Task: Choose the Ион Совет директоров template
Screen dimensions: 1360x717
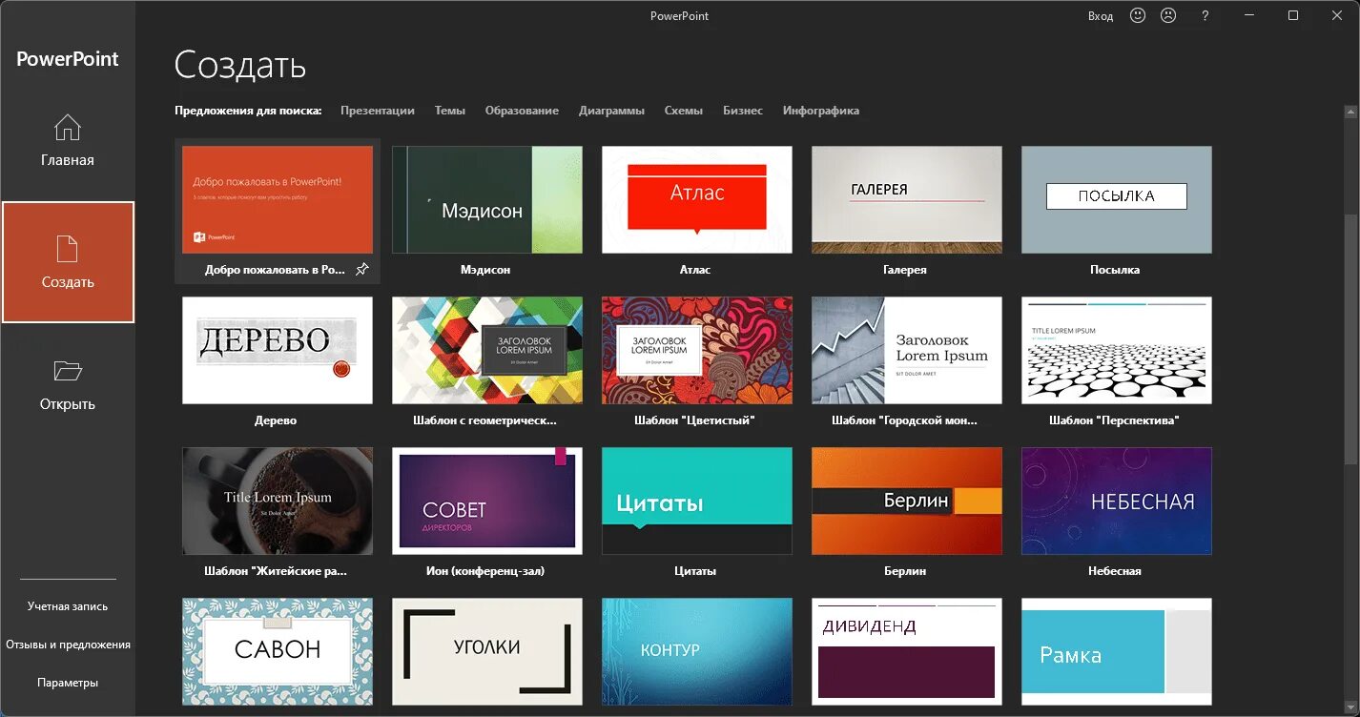Action: [x=487, y=501]
